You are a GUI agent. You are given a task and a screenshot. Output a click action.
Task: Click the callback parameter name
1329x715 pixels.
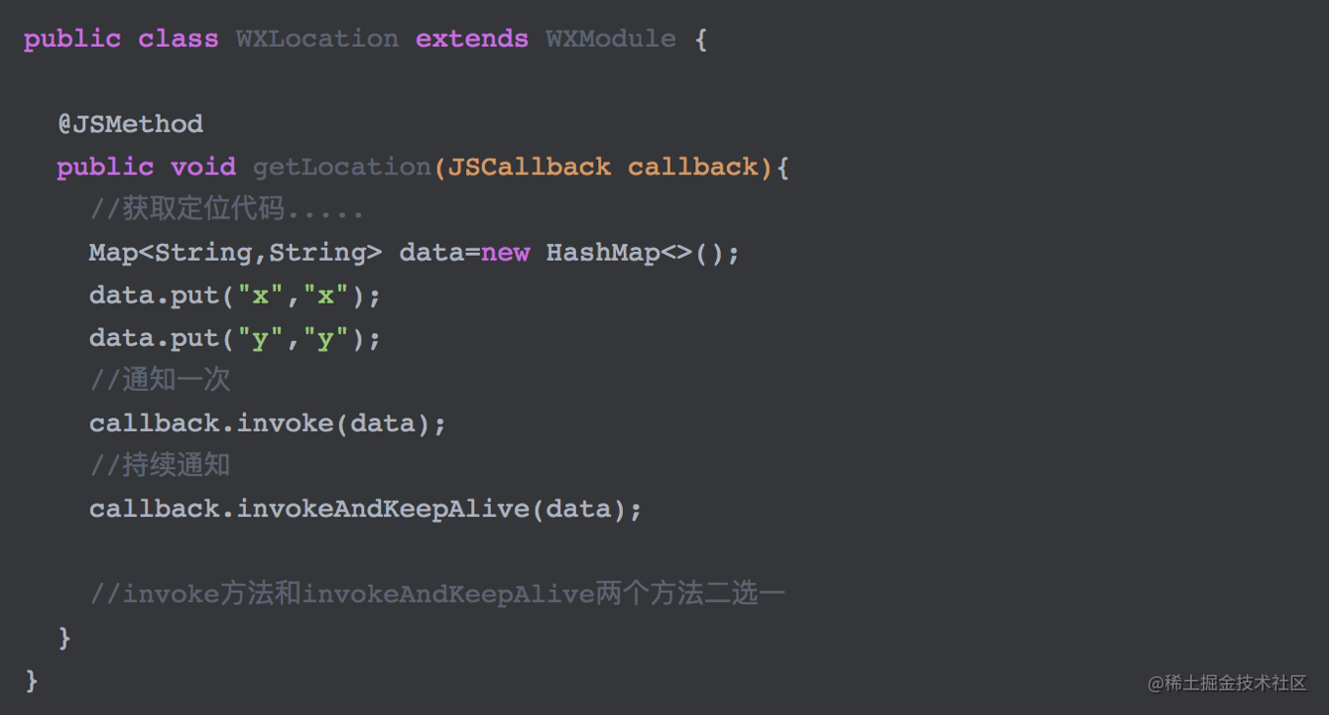click(693, 167)
